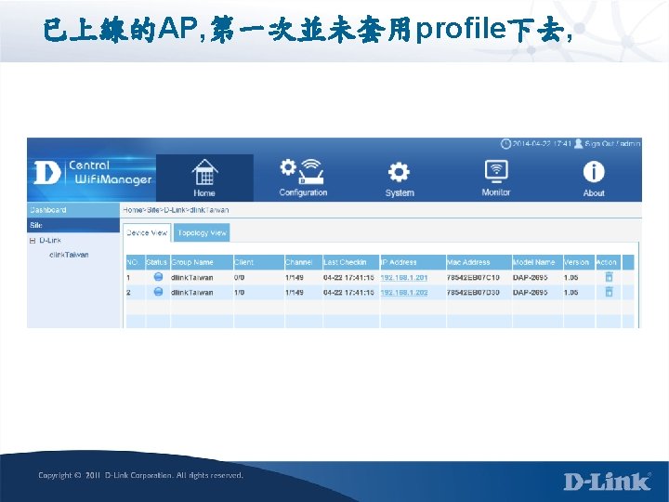This screenshot has height=502, width=669.
Task: Open the Site sidebar item
Action: pos(73,225)
